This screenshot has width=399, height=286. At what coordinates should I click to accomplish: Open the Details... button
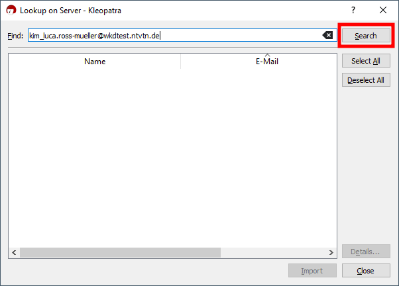tap(366, 252)
